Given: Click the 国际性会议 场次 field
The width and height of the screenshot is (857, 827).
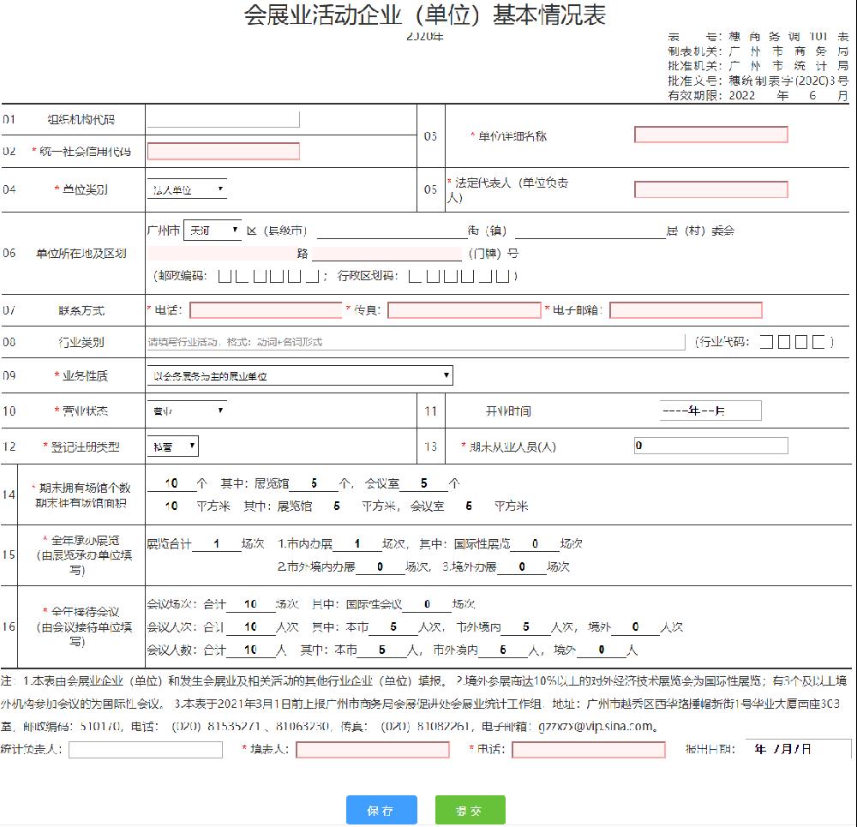Looking at the screenshot, I should [427, 604].
